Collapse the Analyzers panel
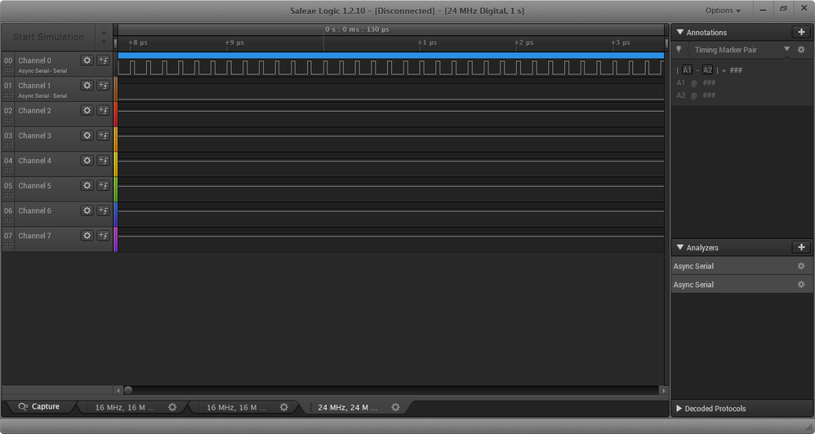The height and width of the screenshot is (434, 815). point(680,248)
